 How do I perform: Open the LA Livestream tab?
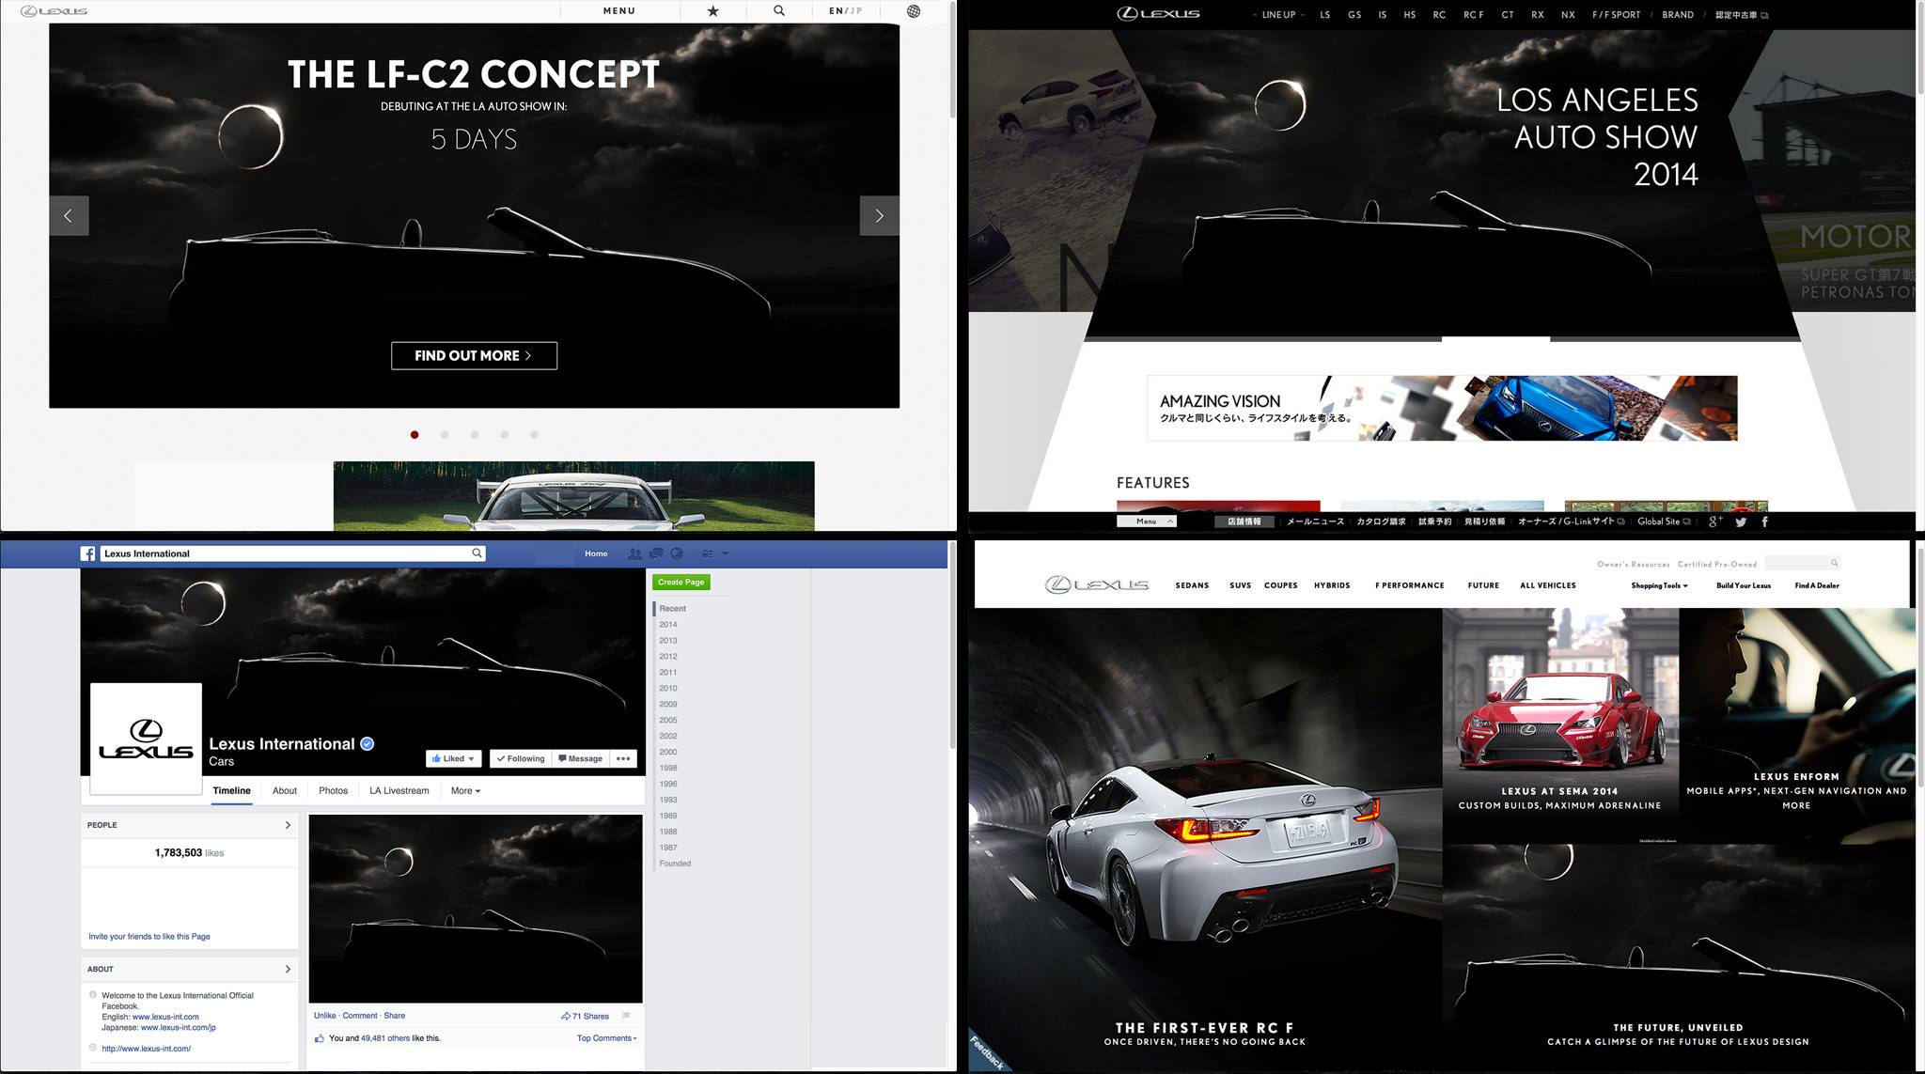click(399, 791)
